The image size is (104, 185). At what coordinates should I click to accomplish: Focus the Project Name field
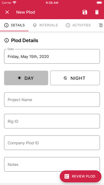coord(52,100)
